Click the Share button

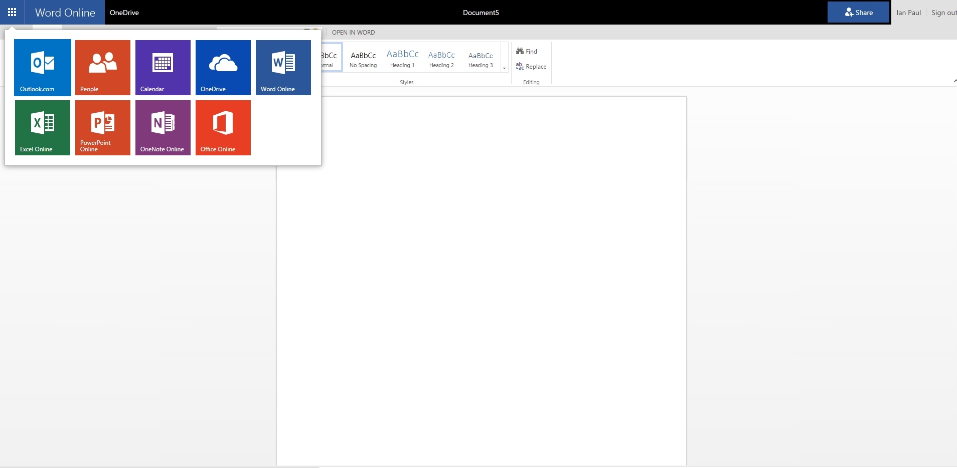point(859,13)
